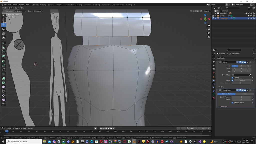Screen dimensions: 256x144
Task: Click the viewport zoom magnifier icon
Action: [x=209, y=26]
